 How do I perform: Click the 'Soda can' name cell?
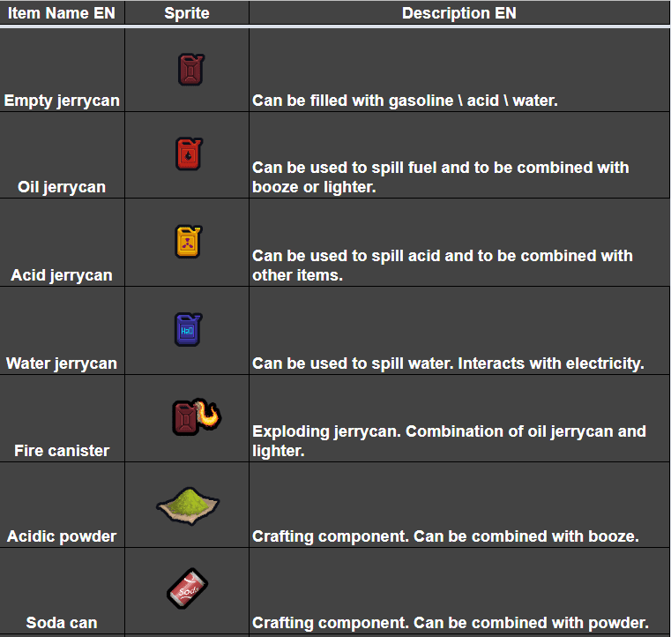click(62, 623)
